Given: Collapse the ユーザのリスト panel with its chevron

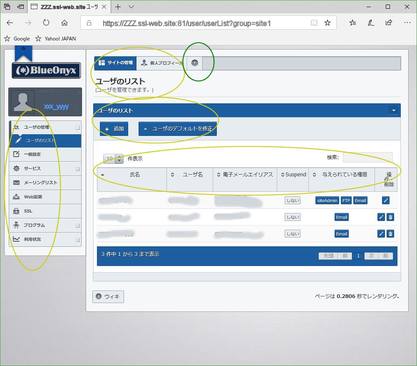Looking at the screenshot, I should click(x=393, y=110).
